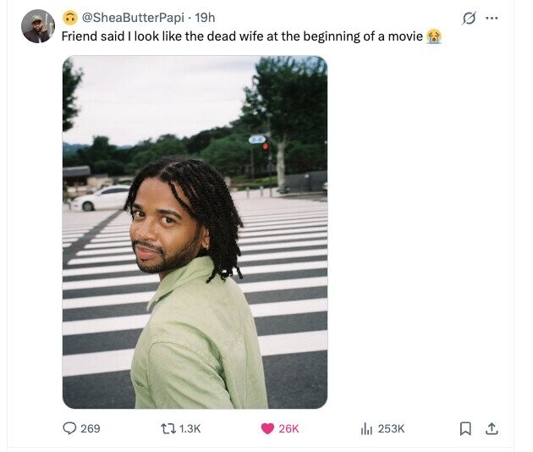Click the share upload arrow icon
The width and height of the screenshot is (533, 452).
tap(491, 428)
